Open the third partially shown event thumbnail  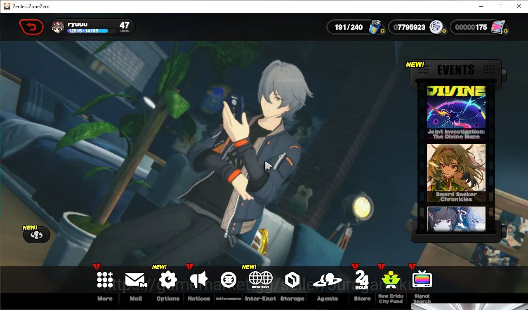point(456,219)
